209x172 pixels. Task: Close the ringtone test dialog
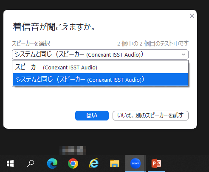(192, 16)
